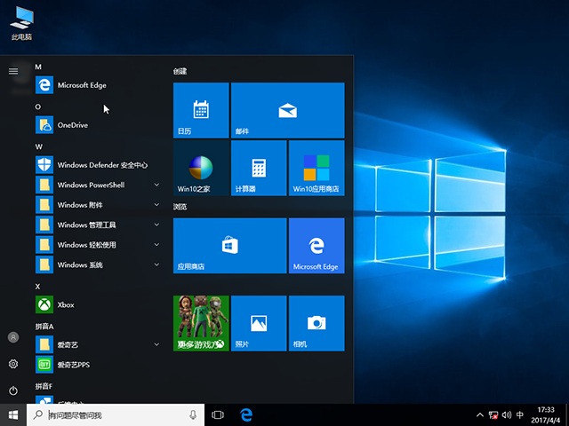
Task: Collapse the 爱奇艺 folder
Action: coord(156,344)
